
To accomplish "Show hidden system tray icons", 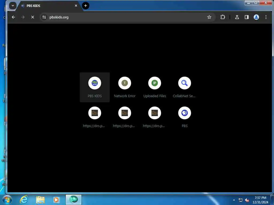I will tap(234, 200).
